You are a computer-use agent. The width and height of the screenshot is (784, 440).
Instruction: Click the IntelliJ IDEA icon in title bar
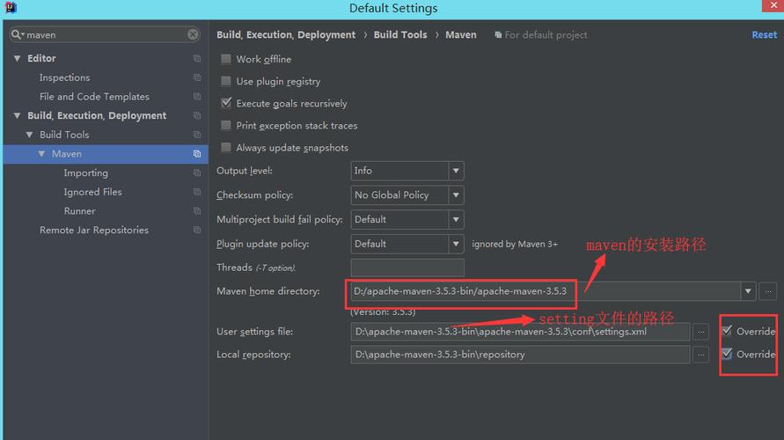click(x=10, y=8)
